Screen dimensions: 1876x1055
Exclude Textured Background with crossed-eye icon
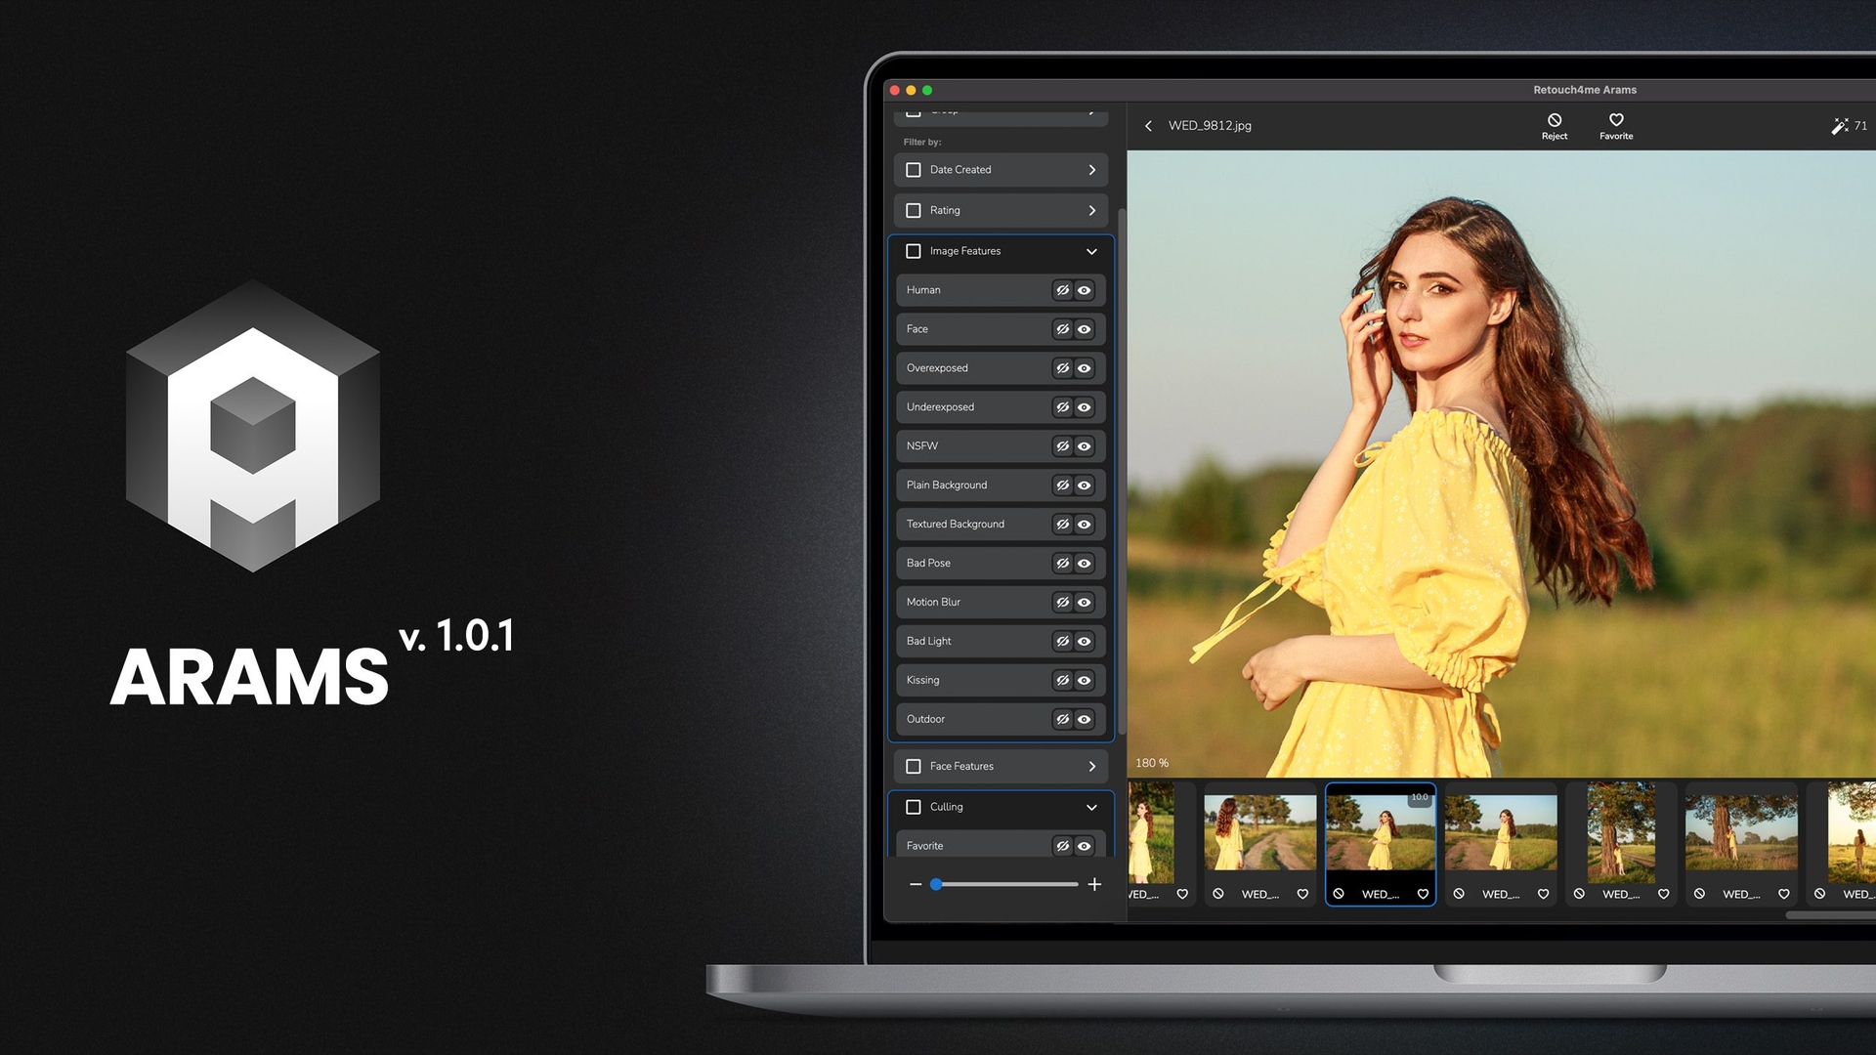click(1063, 525)
